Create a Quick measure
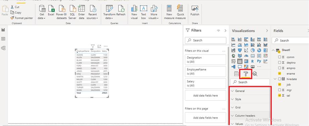This screenshot has height=126, width=309. point(180,12)
